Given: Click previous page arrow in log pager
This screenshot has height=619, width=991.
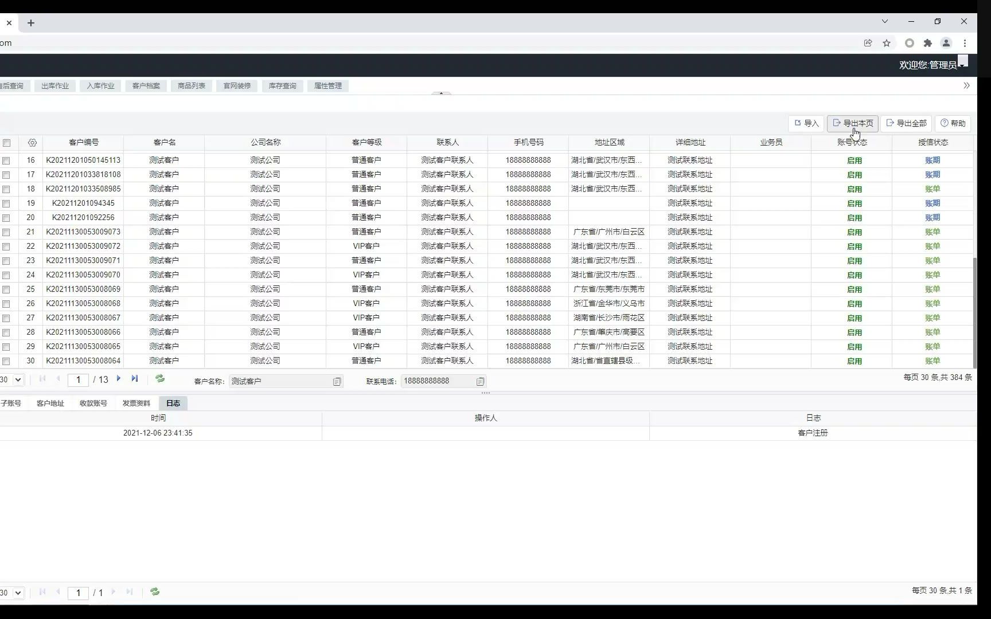Looking at the screenshot, I should (x=58, y=591).
